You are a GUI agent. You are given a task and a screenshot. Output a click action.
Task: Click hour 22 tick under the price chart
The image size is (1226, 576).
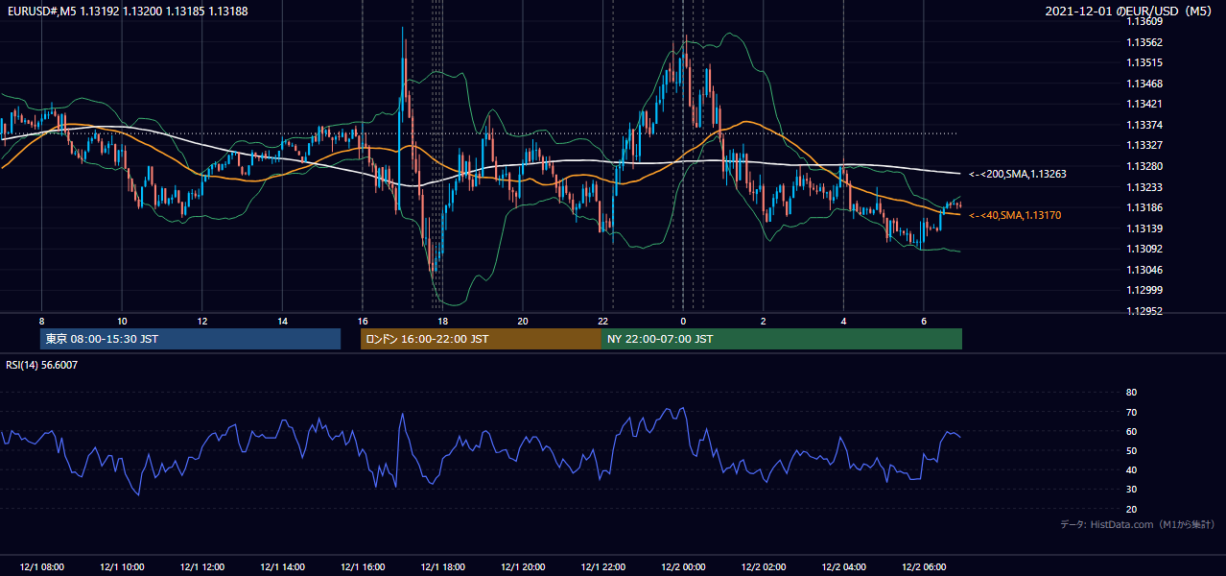(602, 321)
